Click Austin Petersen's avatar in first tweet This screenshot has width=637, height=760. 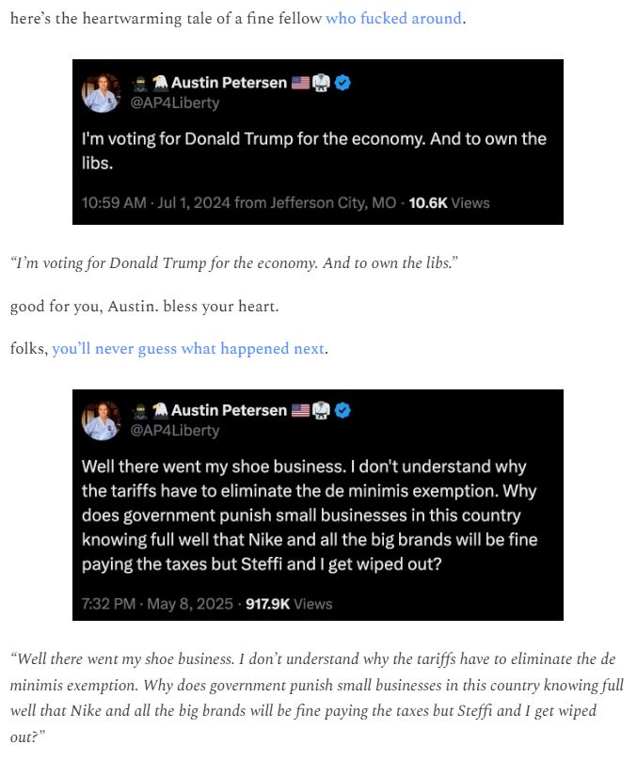[x=101, y=92]
